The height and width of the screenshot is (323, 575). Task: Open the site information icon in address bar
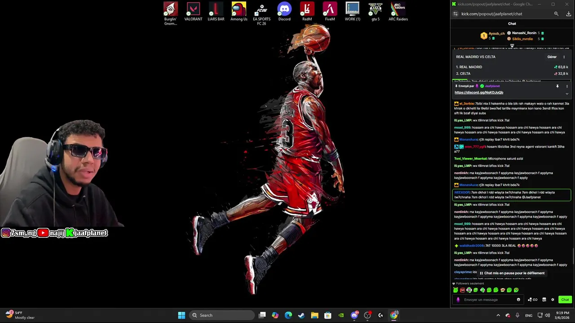point(456,14)
